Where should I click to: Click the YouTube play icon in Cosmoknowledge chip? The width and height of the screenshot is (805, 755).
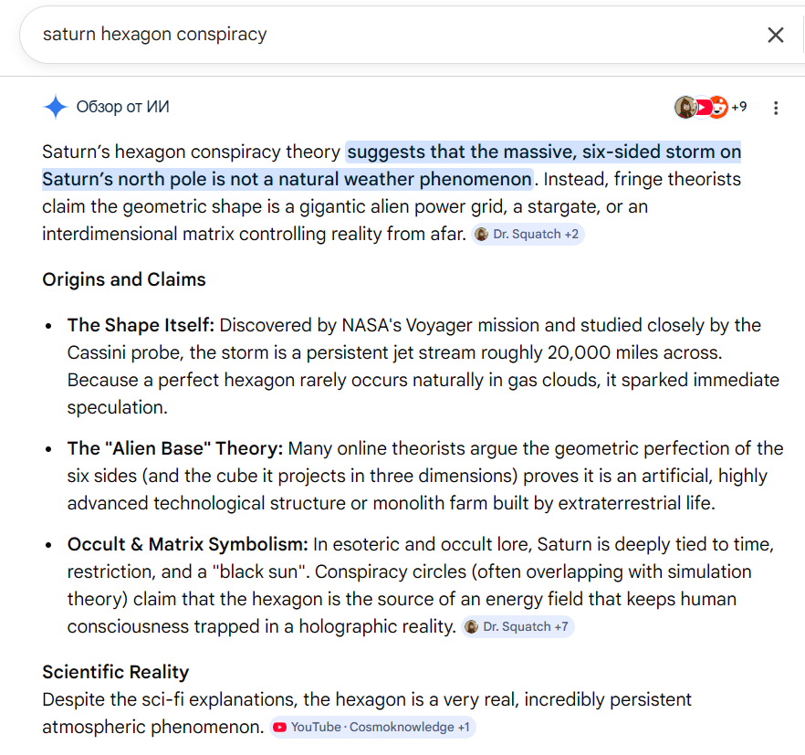click(x=280, y=728)
